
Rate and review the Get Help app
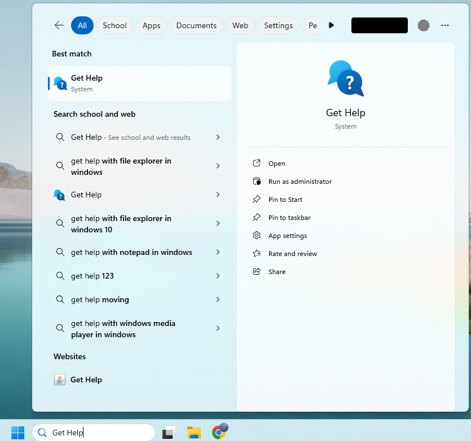292,253
